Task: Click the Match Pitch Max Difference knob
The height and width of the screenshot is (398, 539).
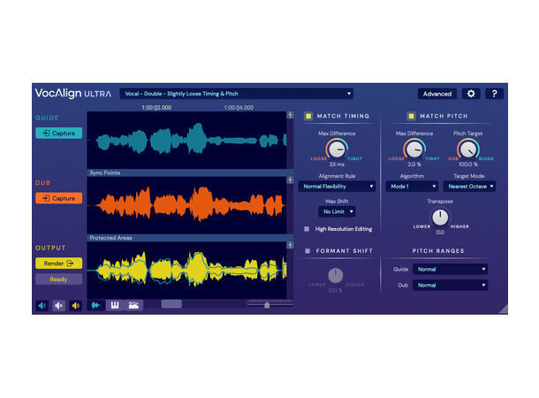Action: (x=414, y=149)
